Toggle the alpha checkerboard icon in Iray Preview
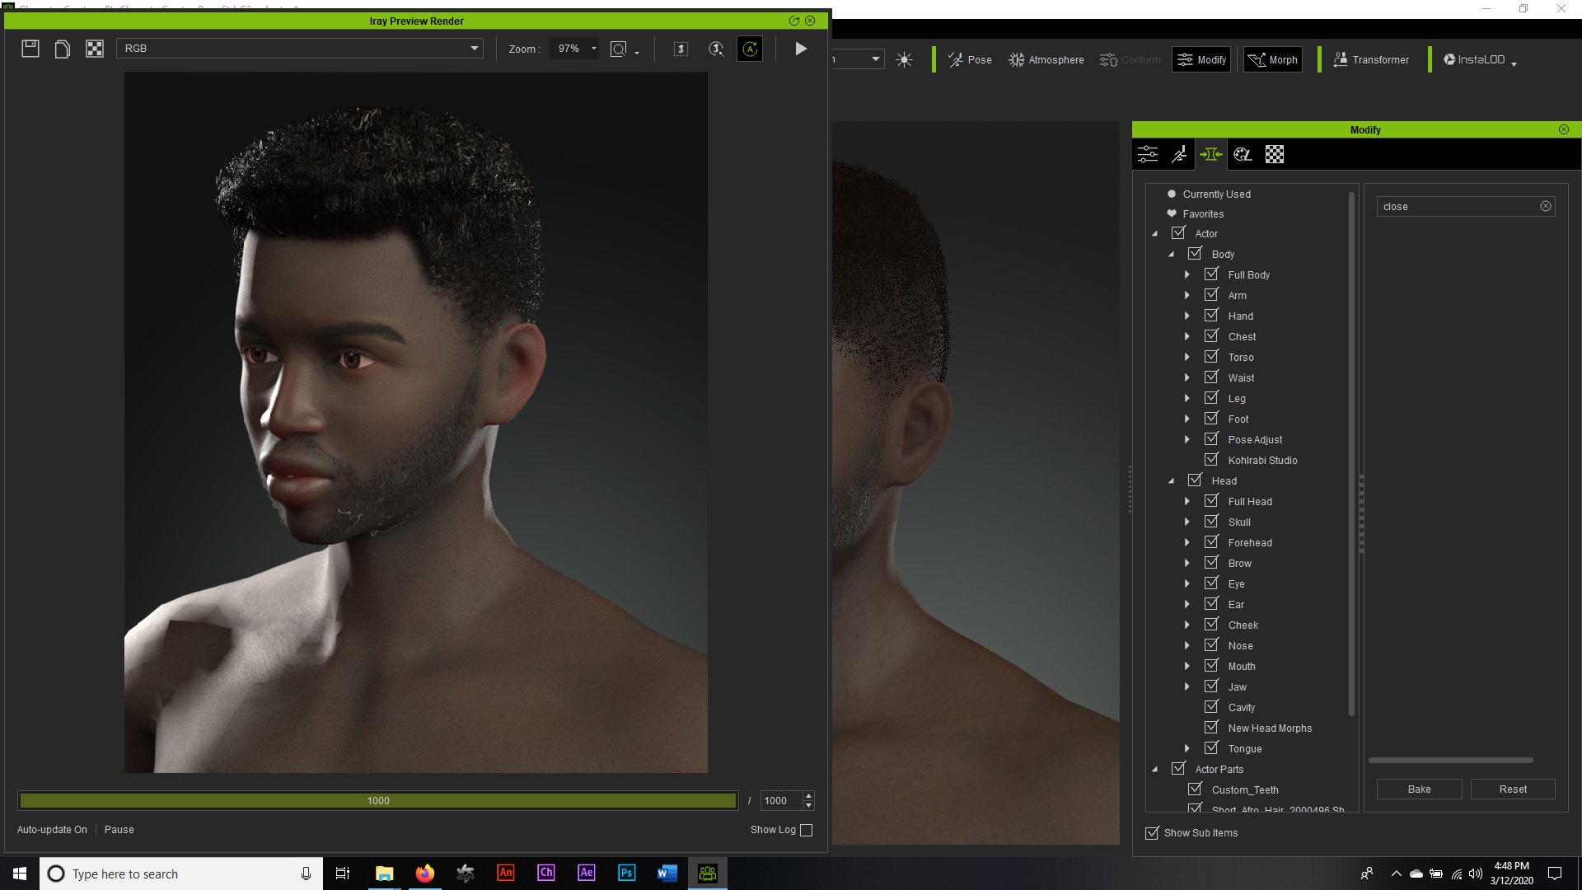The height and width of the screenshot is (890, 1582). coord(95,49)
